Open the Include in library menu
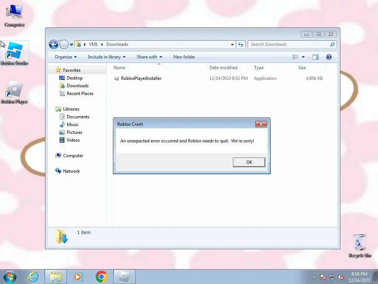The image size is (378, 284). click(x=107, y=57)
